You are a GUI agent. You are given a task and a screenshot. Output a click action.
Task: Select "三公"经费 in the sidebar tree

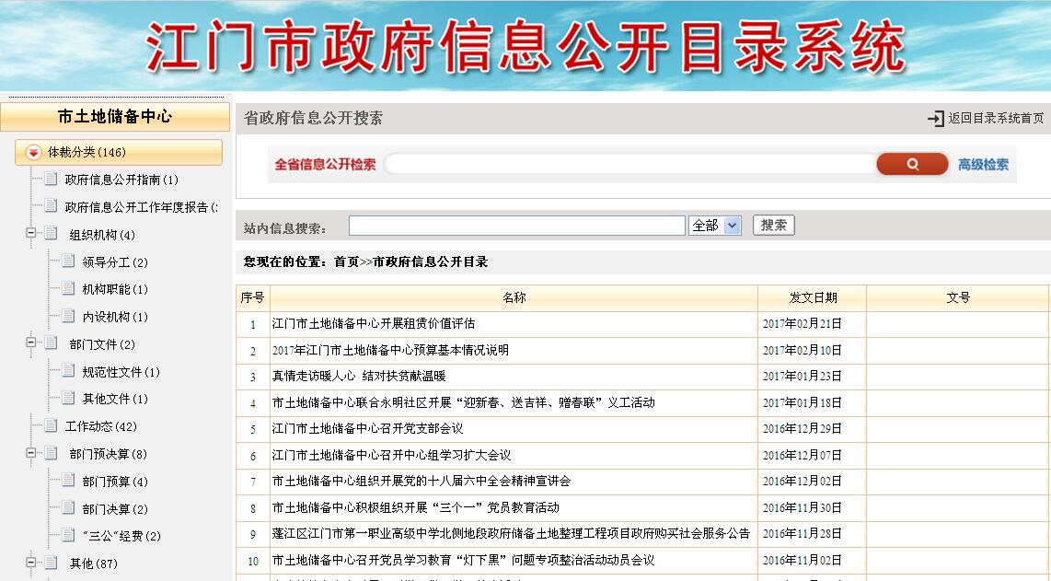[121, 536]
